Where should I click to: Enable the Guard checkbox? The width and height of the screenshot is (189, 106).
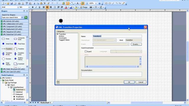click(86, 52)
